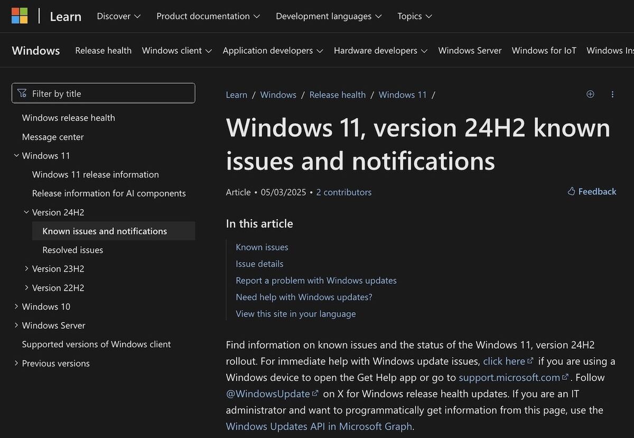The height and width of the screenshot is (438, 634).
Task: Open Windows 11 release information page
Action: pos(96,174)
